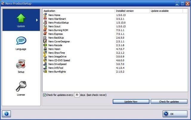Select the Nero Recode row name

point(55,45)
